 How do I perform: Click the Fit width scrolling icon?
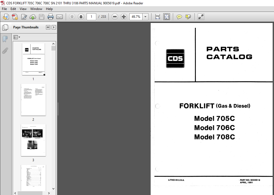coord(158,17)
